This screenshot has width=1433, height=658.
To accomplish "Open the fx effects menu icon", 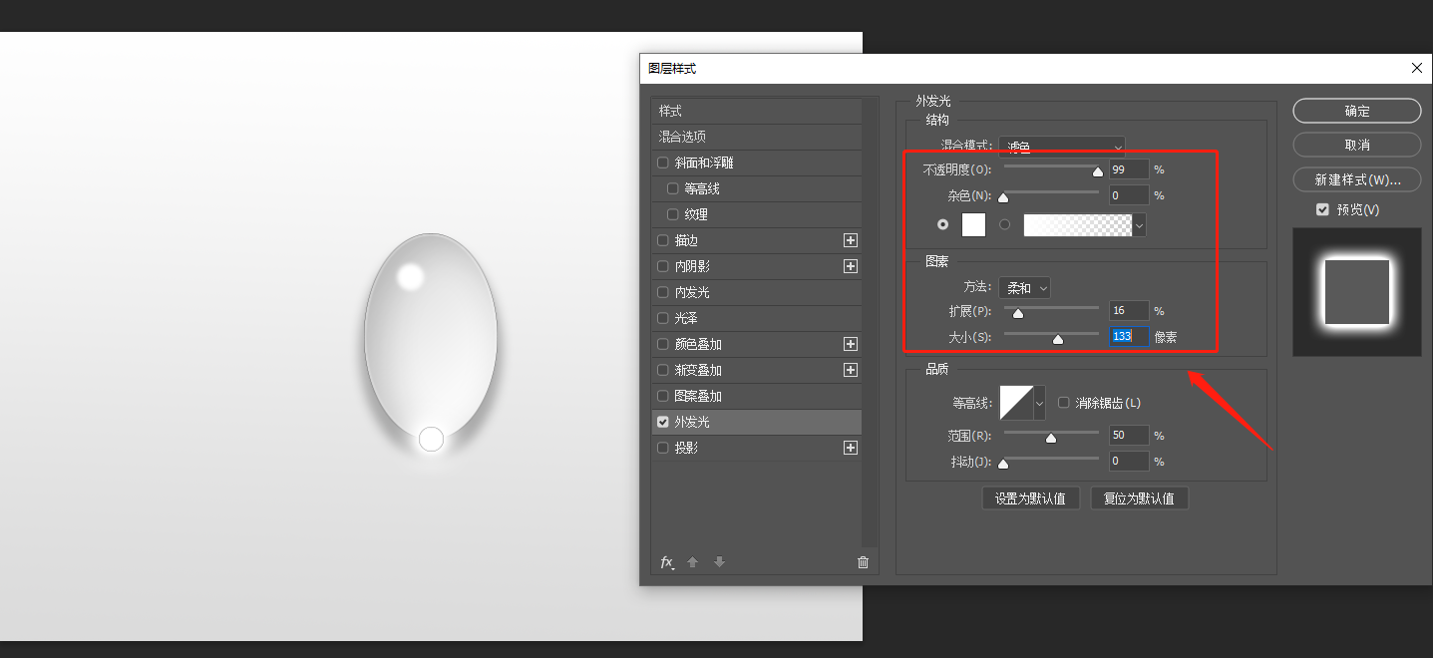I will (x=667, y=562).
